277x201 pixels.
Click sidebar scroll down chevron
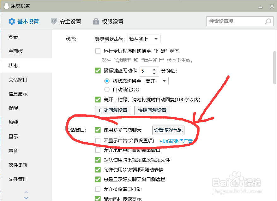coord(26,198)
